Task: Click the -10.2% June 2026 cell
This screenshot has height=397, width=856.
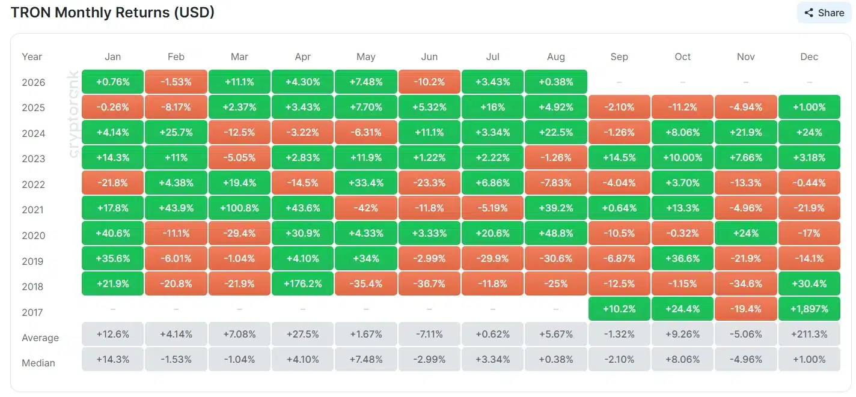Action: [429, 82]
